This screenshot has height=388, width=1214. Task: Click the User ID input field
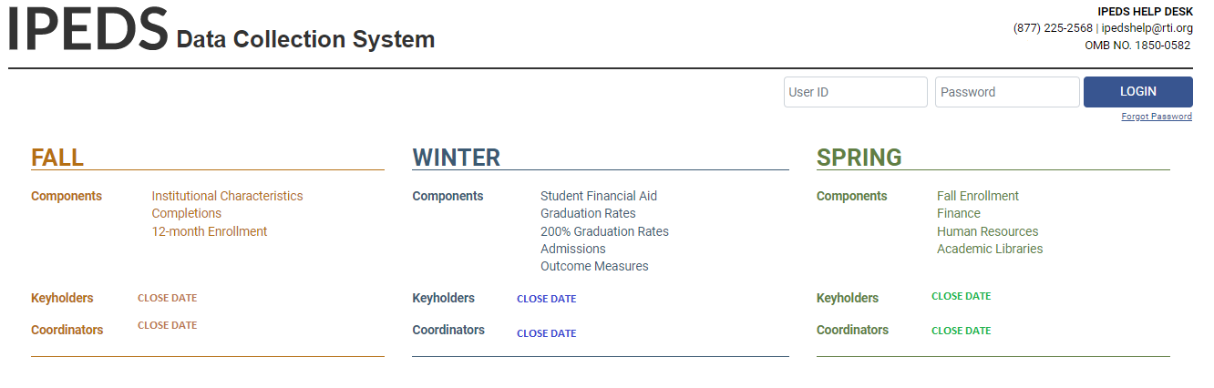click(x=855, y=92)
